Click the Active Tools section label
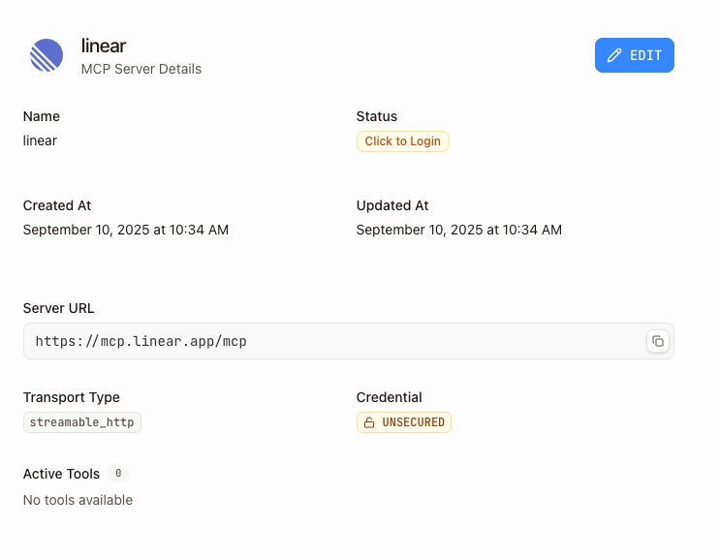 [61, 474]
